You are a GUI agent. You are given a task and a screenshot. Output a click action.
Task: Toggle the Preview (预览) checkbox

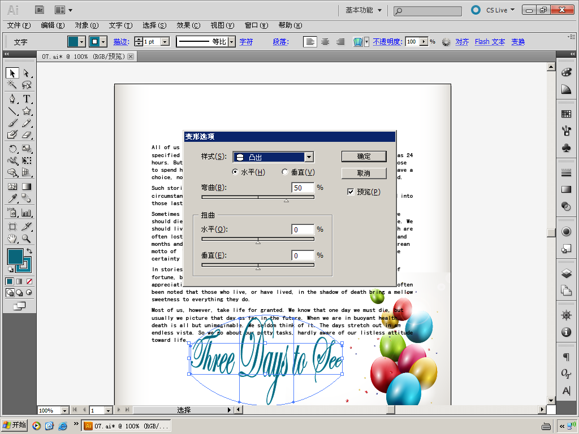[351, 192]
